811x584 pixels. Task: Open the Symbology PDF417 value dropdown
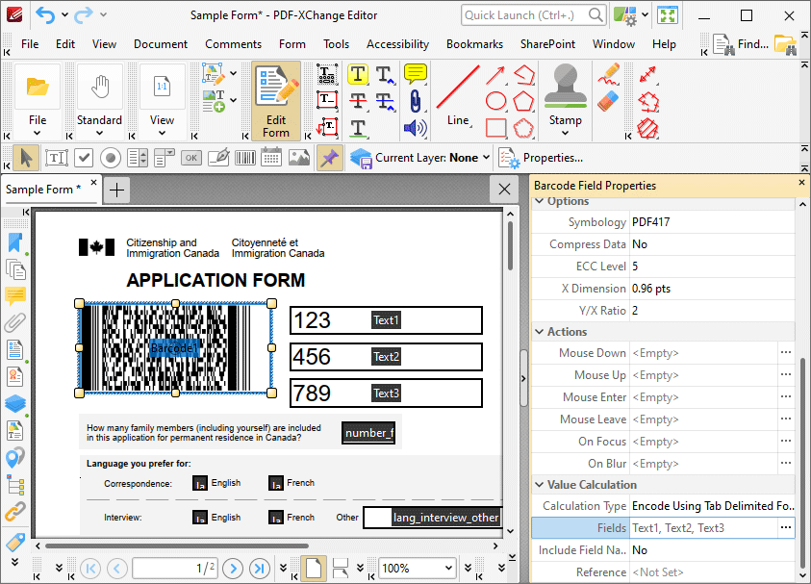tap(712, 222)
